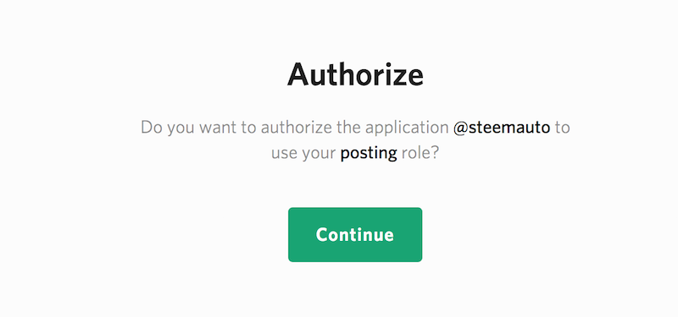Click the word 'to' after @steemauto

[563, 128]
